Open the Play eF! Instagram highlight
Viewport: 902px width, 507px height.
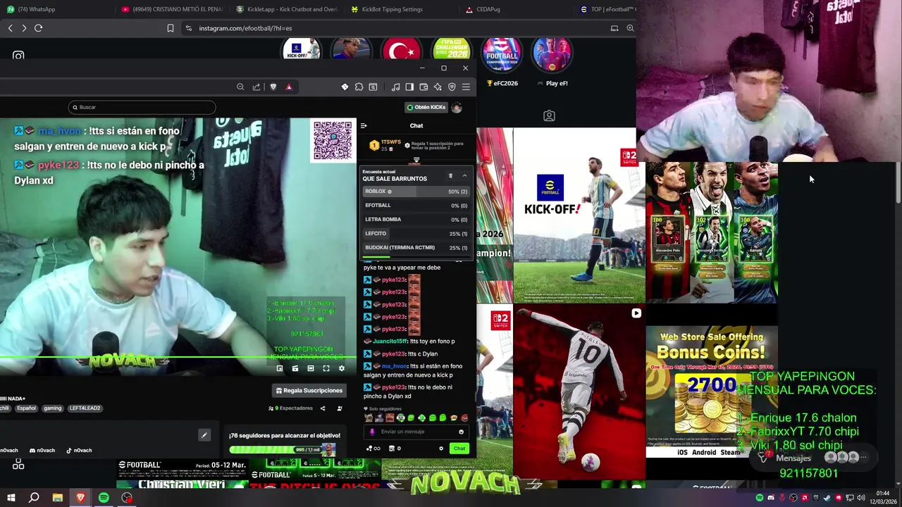tap(552, 61)
